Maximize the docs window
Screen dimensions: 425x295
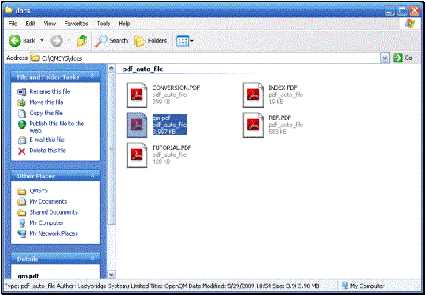click(x=402, y=10)
